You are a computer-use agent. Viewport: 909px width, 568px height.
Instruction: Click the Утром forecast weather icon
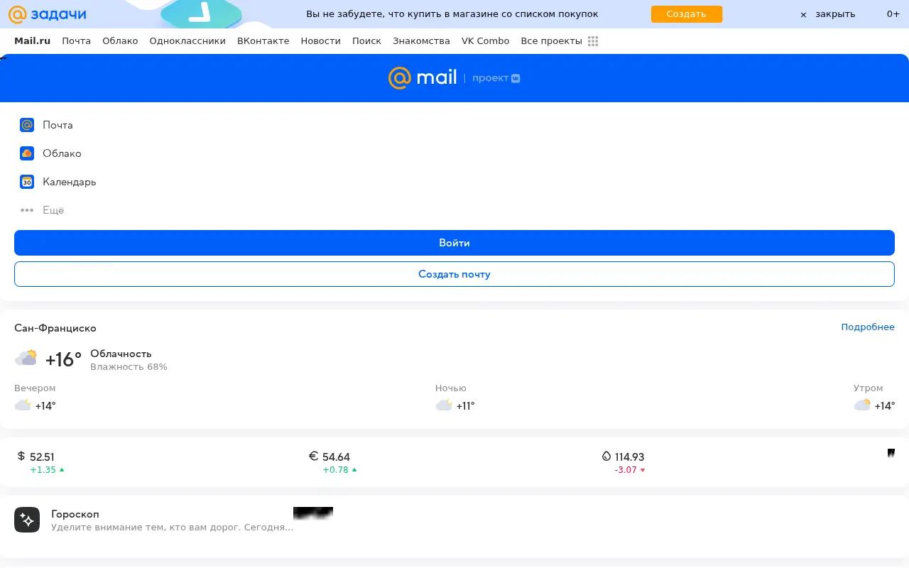[x=862, y=405]
